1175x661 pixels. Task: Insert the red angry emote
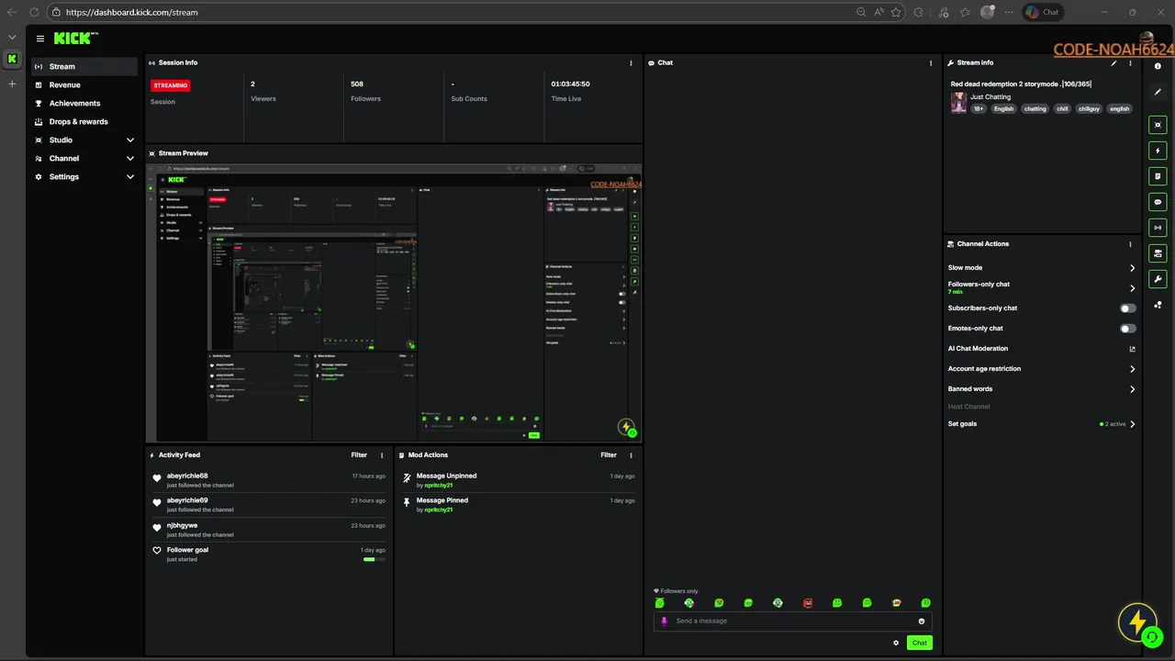(808, 603)
